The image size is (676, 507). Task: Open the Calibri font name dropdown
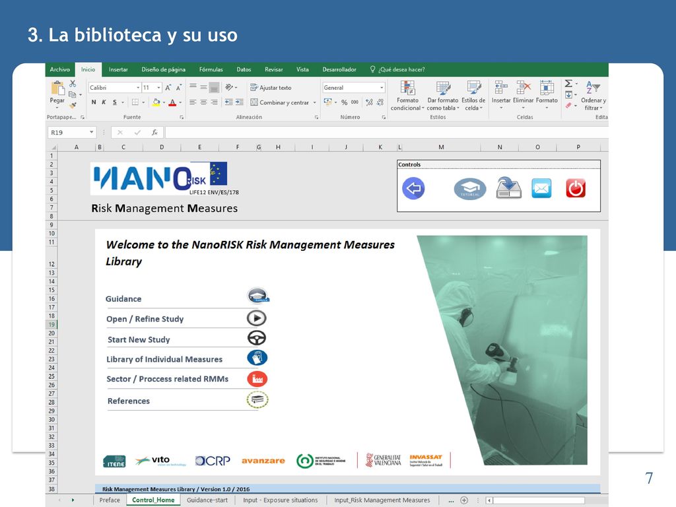[138, 88]
